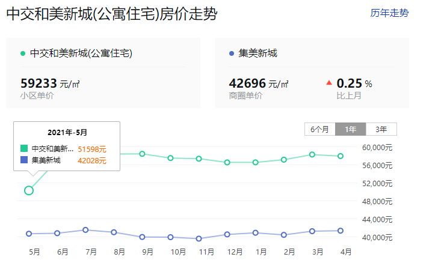Select green line data point for 12月

coord(227,162)
